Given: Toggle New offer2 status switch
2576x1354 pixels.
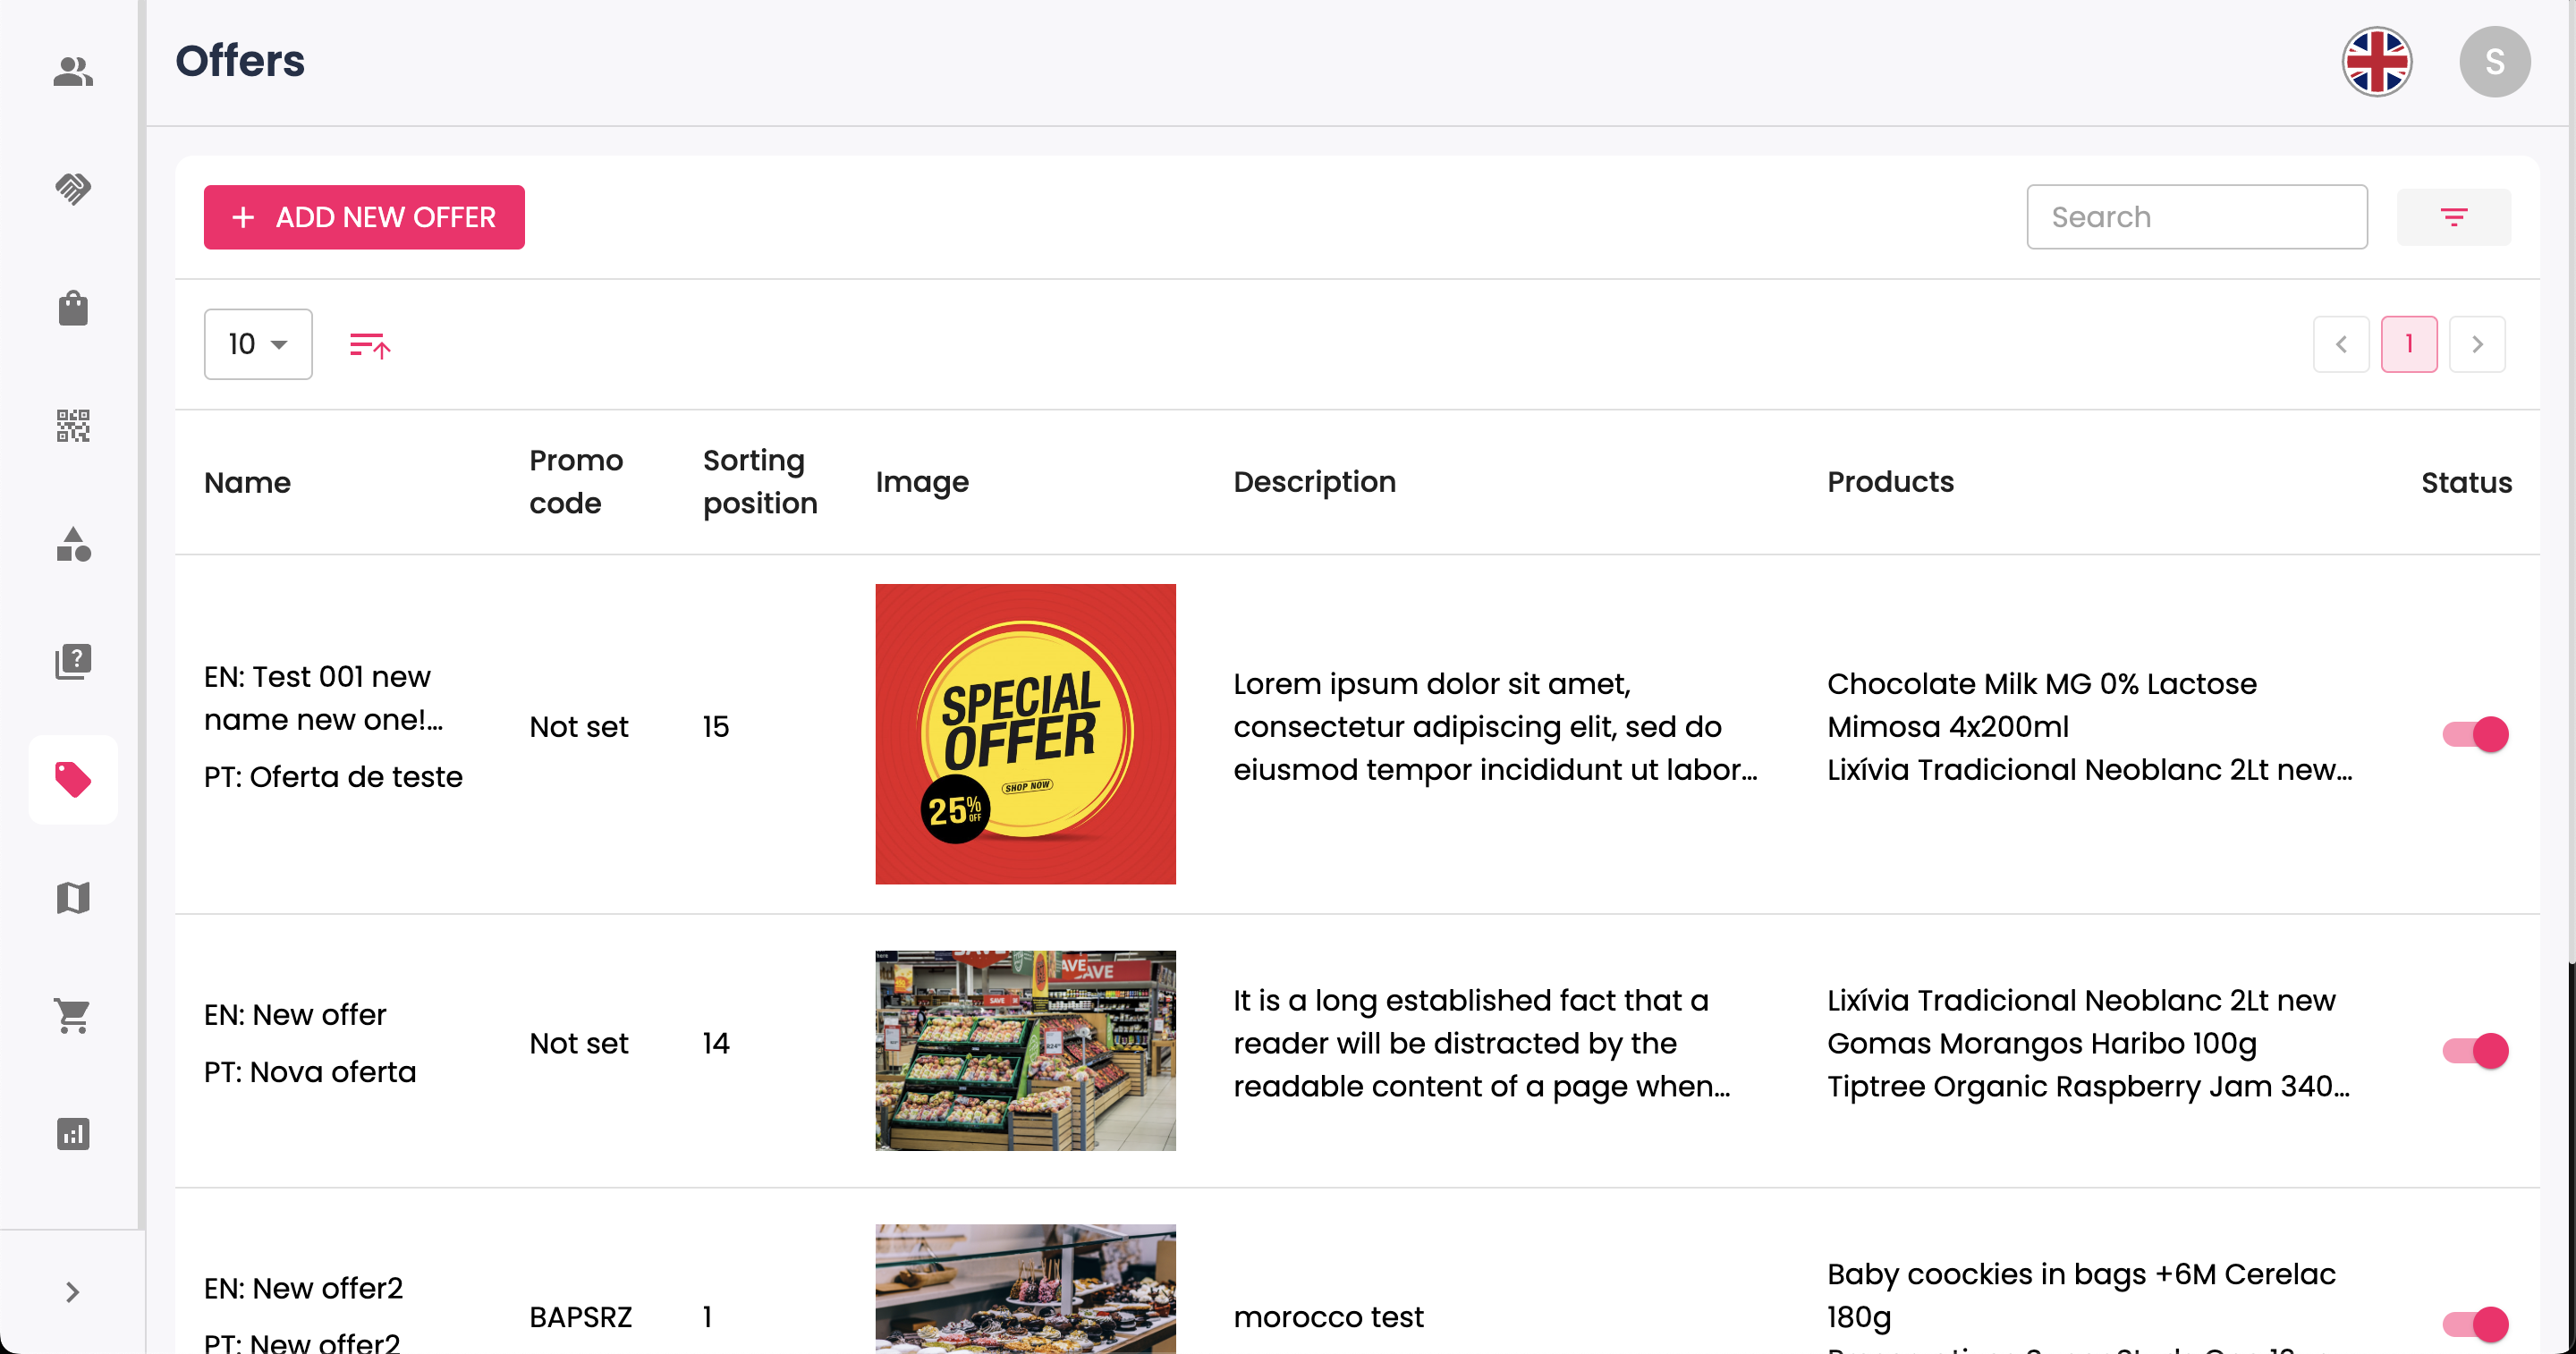Looking at the screenshot, I should coord(2475,1323).
